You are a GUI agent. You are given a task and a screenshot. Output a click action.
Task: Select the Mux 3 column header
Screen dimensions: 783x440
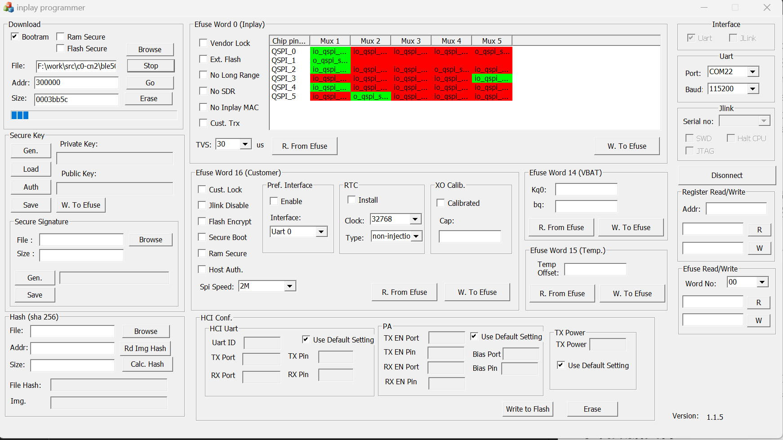click(x=411, y=41)
